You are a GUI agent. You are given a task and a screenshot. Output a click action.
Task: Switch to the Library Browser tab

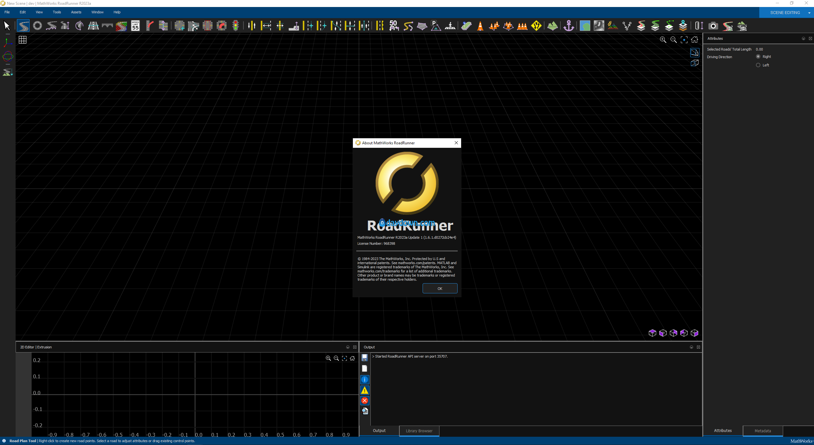coord(419,431)
